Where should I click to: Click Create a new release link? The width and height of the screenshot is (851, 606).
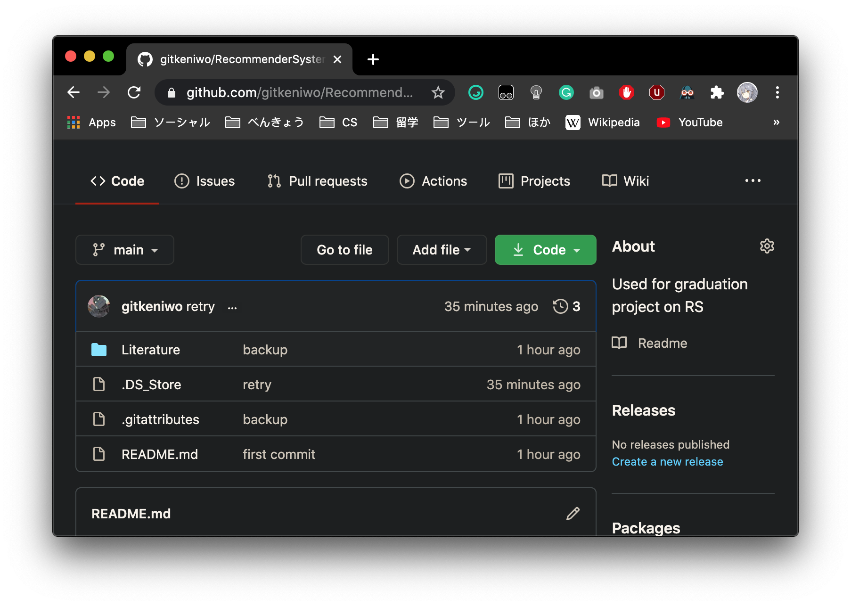(x=667, y=462)
